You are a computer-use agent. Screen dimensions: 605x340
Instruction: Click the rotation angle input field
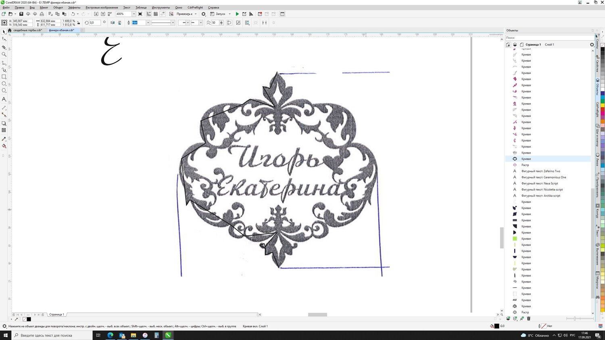pyautogui.click(x=95, y=23)
